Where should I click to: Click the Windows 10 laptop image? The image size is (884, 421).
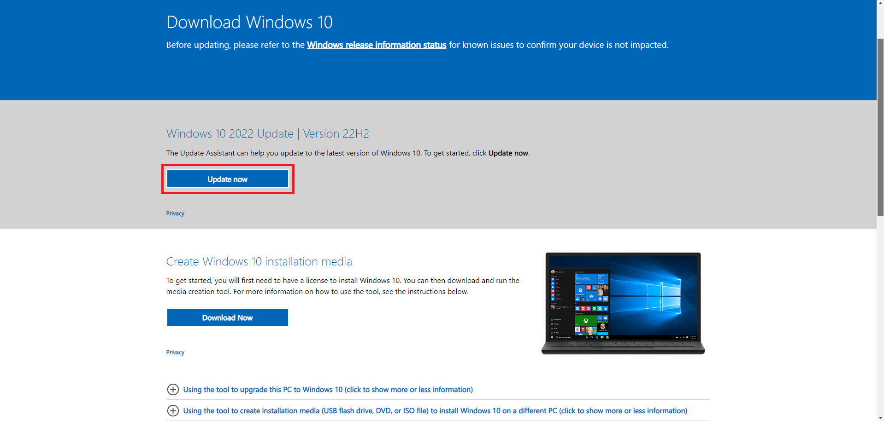click(x=623, y=303)
